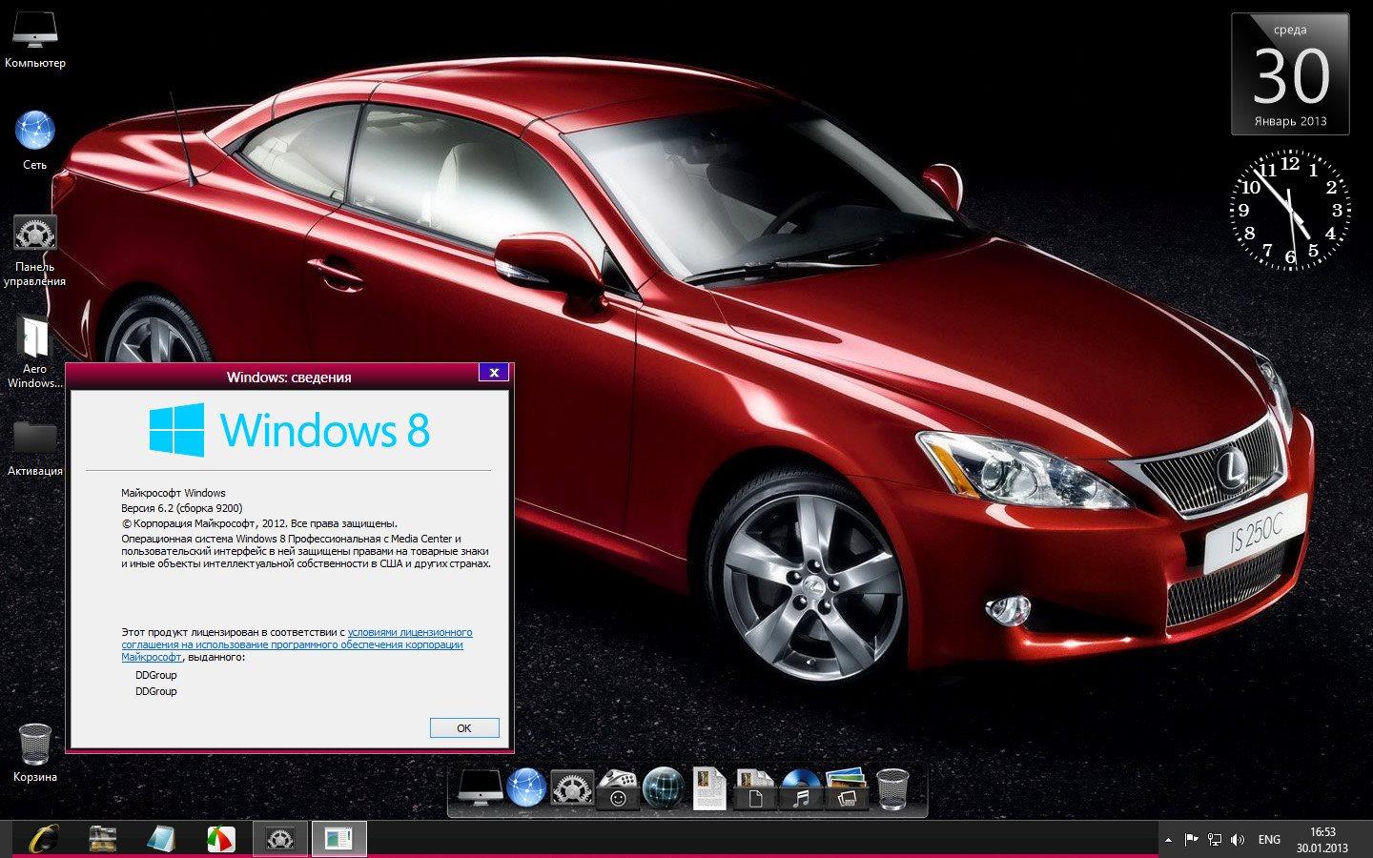Click the calendar gadget showing 30
Screen dimensions: 1373x858
1290,74
